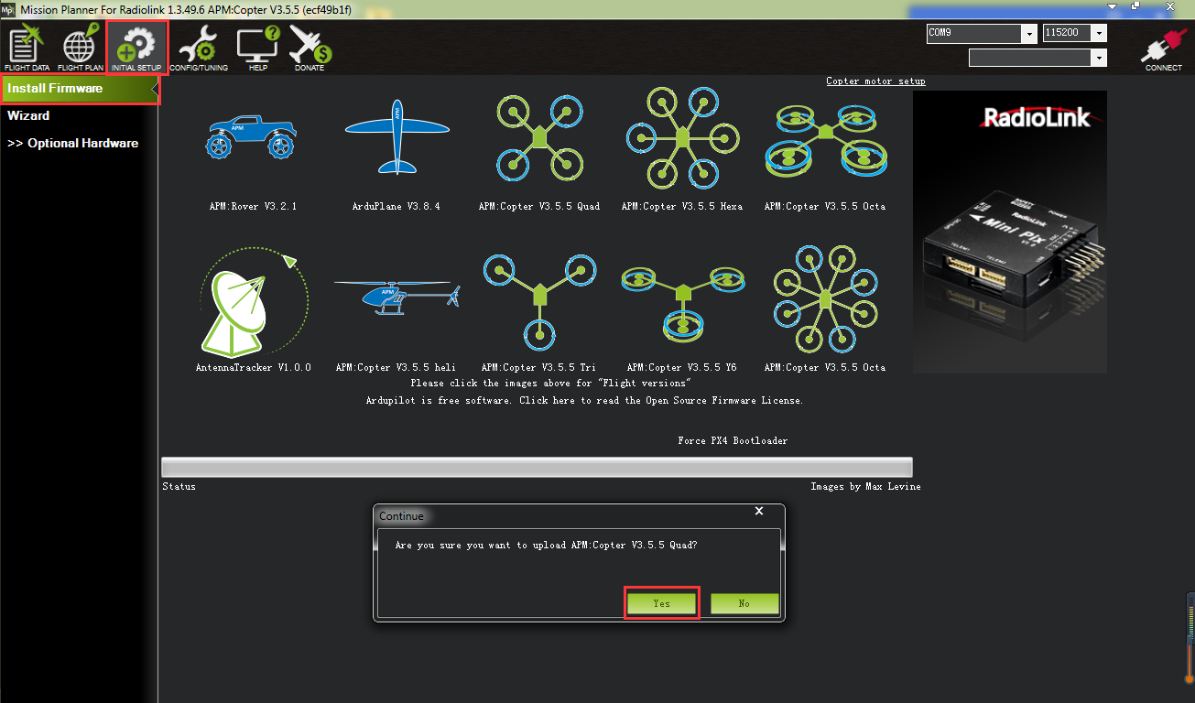The width and height of the screenshot is (1195, 703).
Task: Confirm upload by clicking Yes
Action: [661, 604]
